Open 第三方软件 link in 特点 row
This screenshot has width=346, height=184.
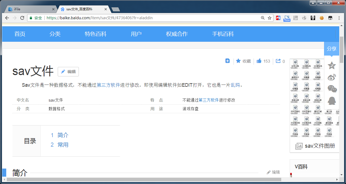tap(209, 100)
